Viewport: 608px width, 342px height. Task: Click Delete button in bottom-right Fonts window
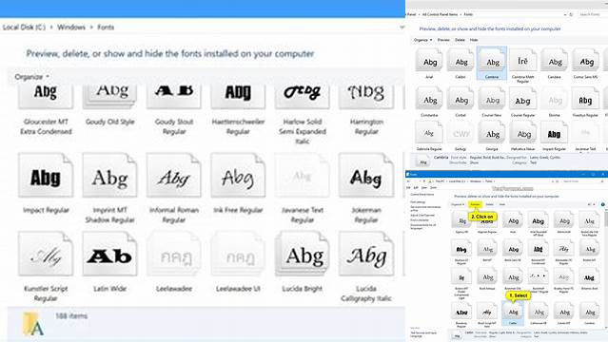[x=490, y=204]
